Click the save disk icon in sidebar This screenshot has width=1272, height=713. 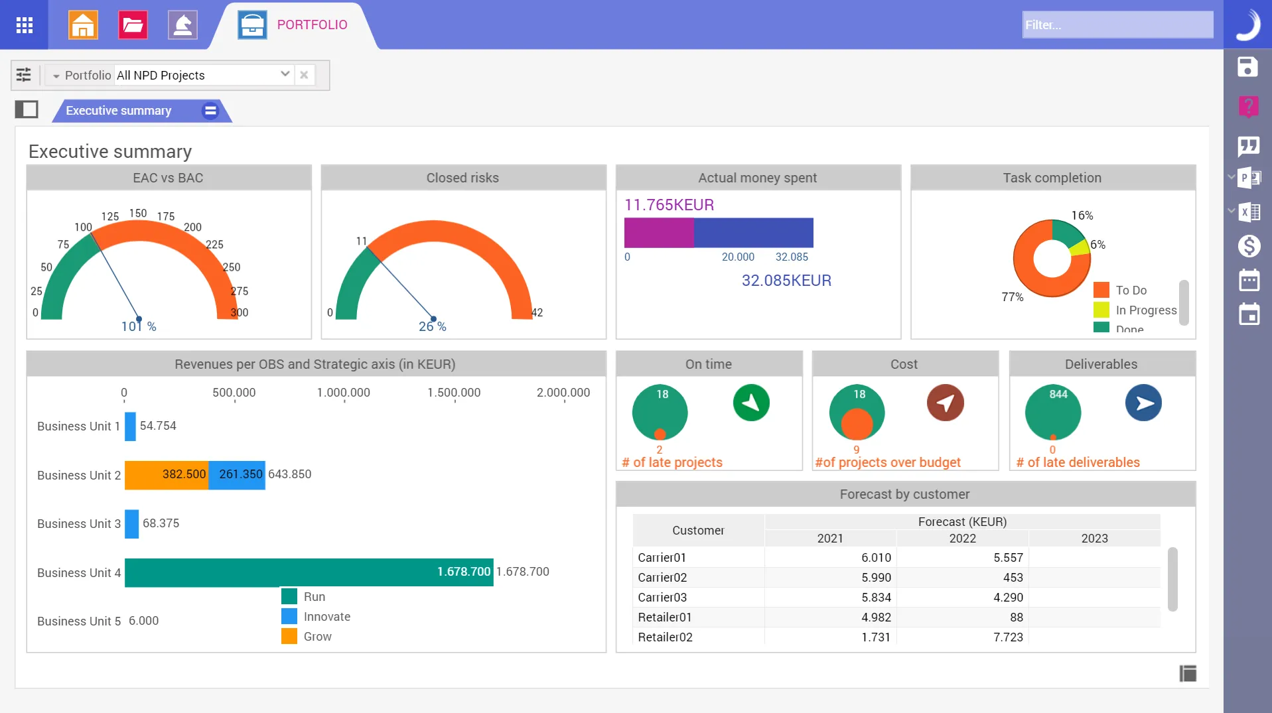(x=1247, y=67)
